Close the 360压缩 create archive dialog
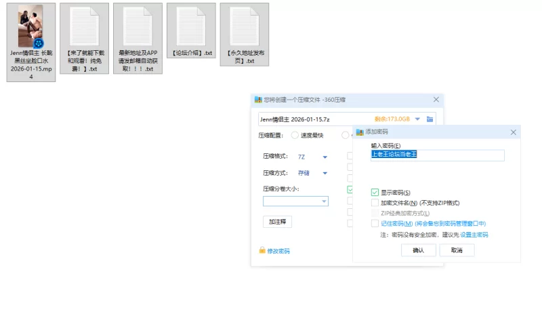Viewport: 542px width, 333px height. click(x=436, y=100)
